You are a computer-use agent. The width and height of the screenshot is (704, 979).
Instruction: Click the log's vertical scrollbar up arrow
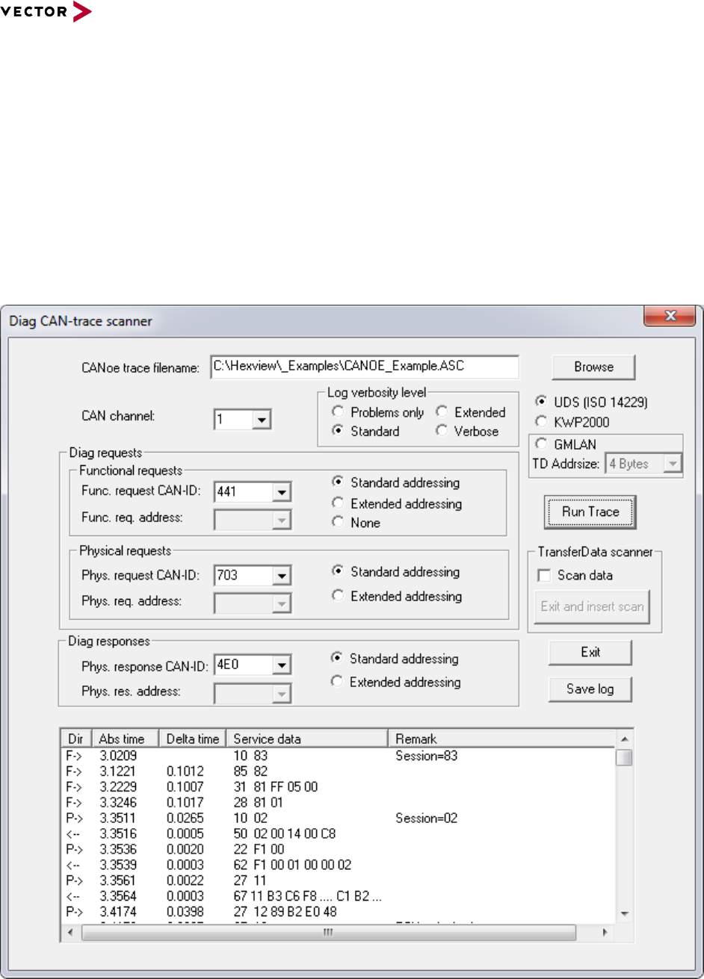[624, 739]
